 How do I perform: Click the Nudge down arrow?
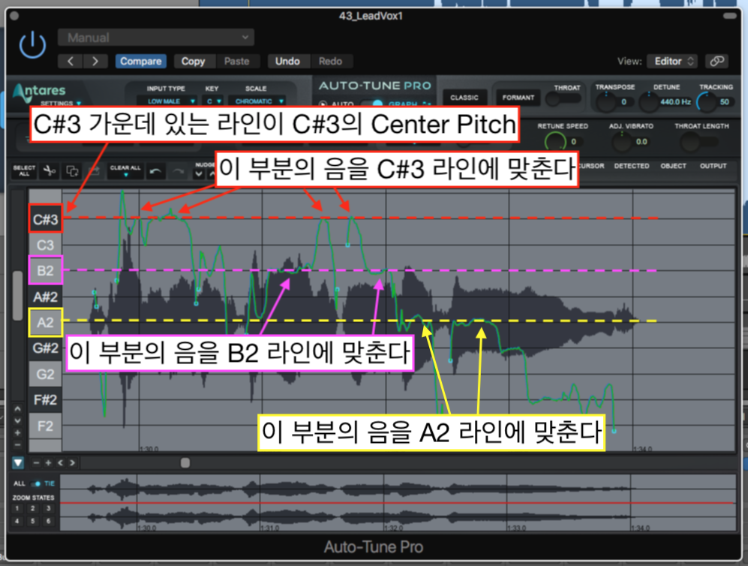click(x=199, y=174)
